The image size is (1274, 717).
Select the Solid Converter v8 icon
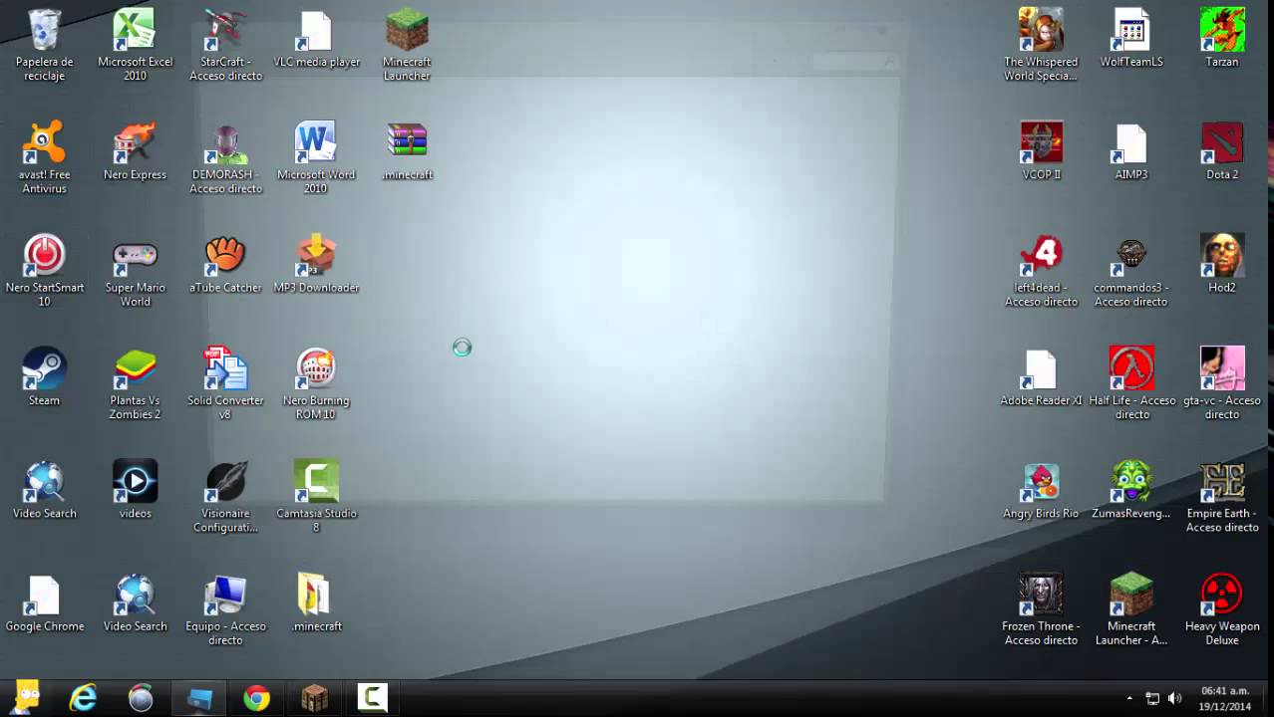(x=225, y=368)
